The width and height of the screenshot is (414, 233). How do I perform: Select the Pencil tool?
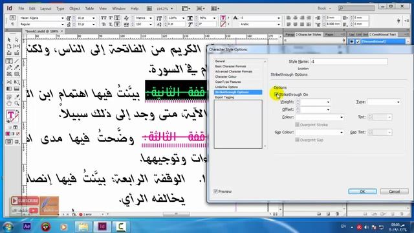17,67
